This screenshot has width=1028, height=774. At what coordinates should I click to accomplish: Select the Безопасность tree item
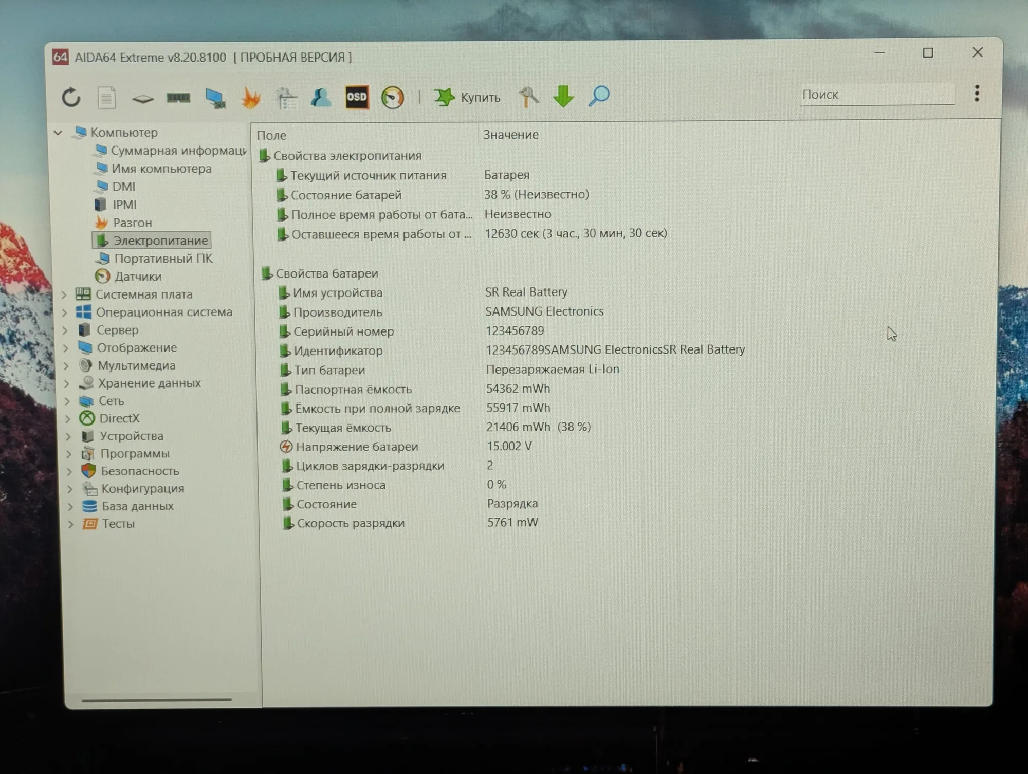pyautogui.click(x=130, y=471)
